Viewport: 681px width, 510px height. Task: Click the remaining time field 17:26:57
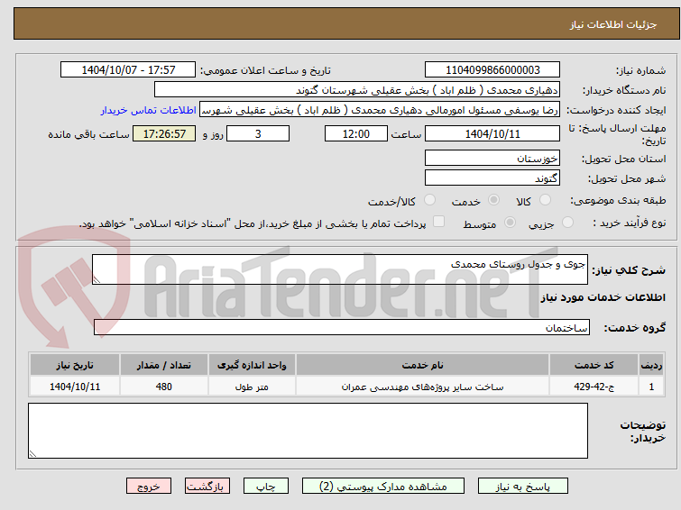pyautogui.click(x=164, y=133)
